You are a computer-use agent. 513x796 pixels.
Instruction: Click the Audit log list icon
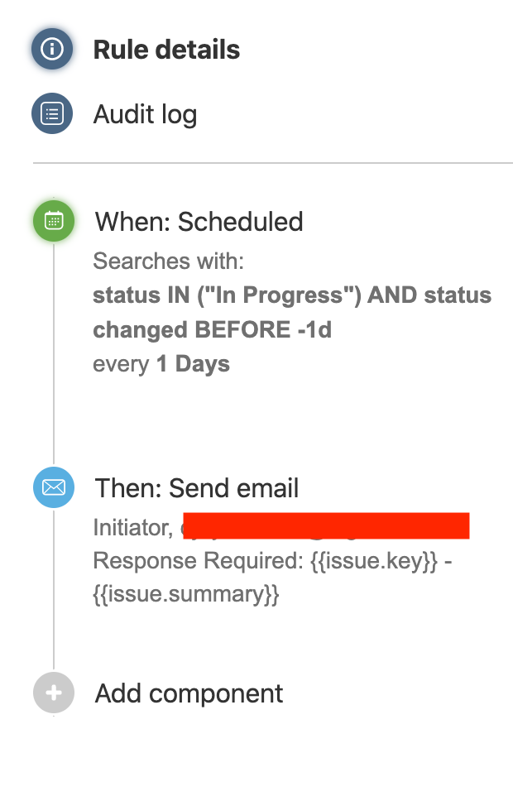[52, 113]
